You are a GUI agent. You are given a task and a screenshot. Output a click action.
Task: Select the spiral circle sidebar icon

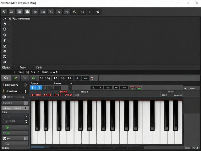pos(4,35)
